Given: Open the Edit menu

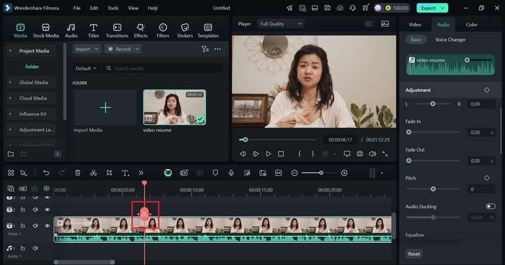Looking at the screenshot, I should (x=94, y=8).
